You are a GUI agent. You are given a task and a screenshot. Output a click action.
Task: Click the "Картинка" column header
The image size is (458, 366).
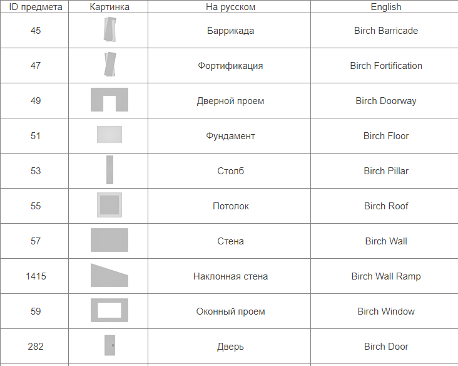tap(109, 7)
